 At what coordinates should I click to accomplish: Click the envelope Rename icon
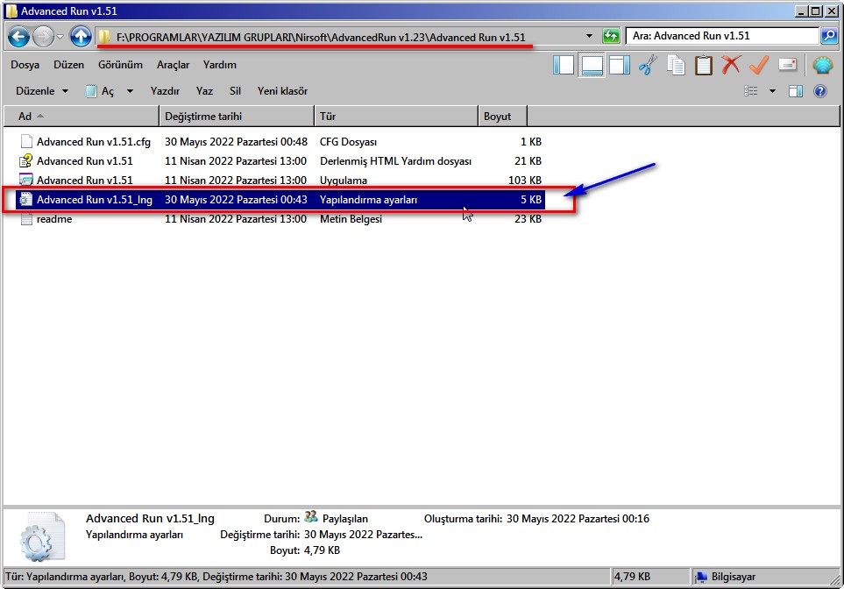[x=787, y=65]
